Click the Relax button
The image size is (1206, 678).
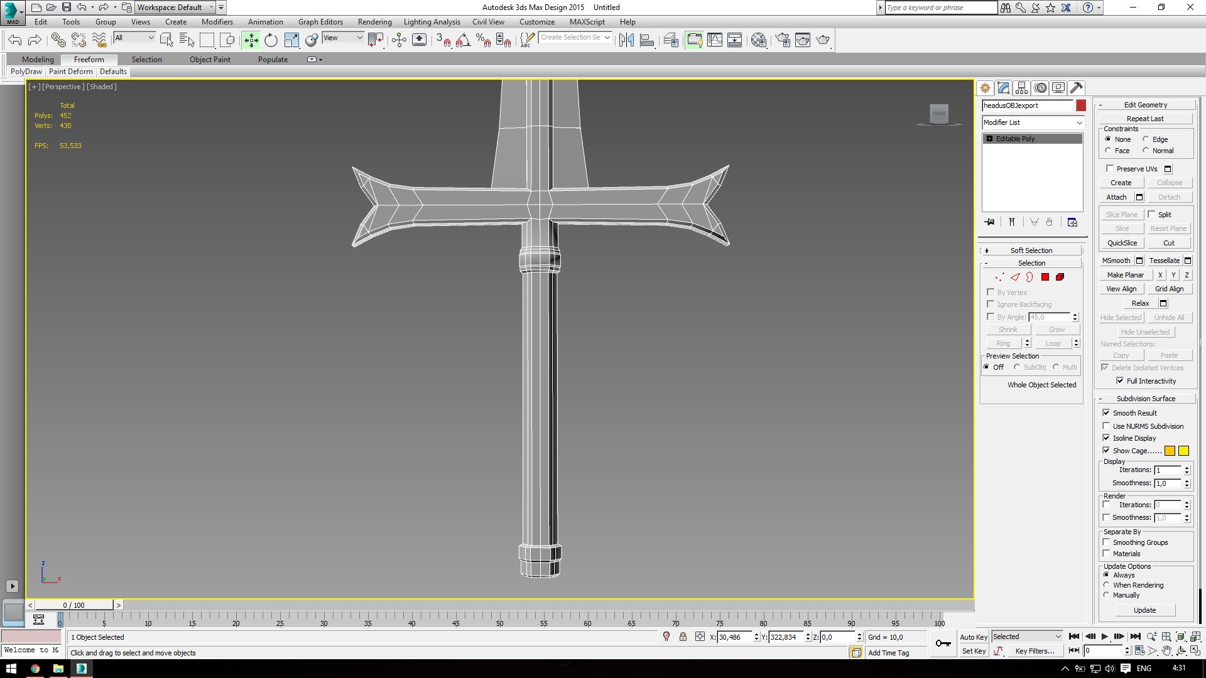pos(1140,303)
